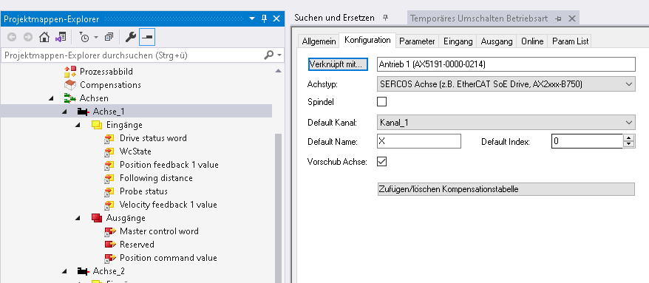649x283 pixels.
Task: Enable the Spindel checkbox
Action: pyautogui.click(x=381, y=102)
